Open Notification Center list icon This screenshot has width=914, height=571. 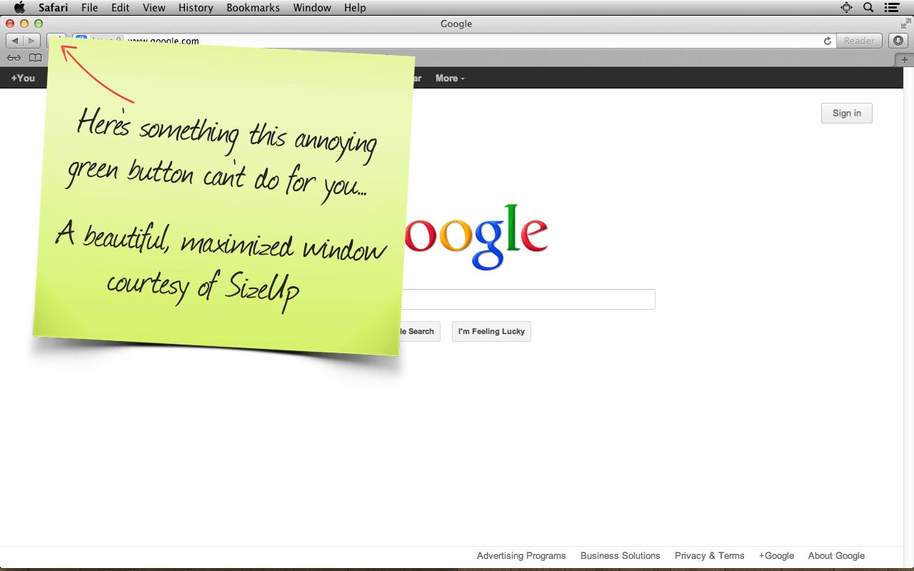[891, 8]
